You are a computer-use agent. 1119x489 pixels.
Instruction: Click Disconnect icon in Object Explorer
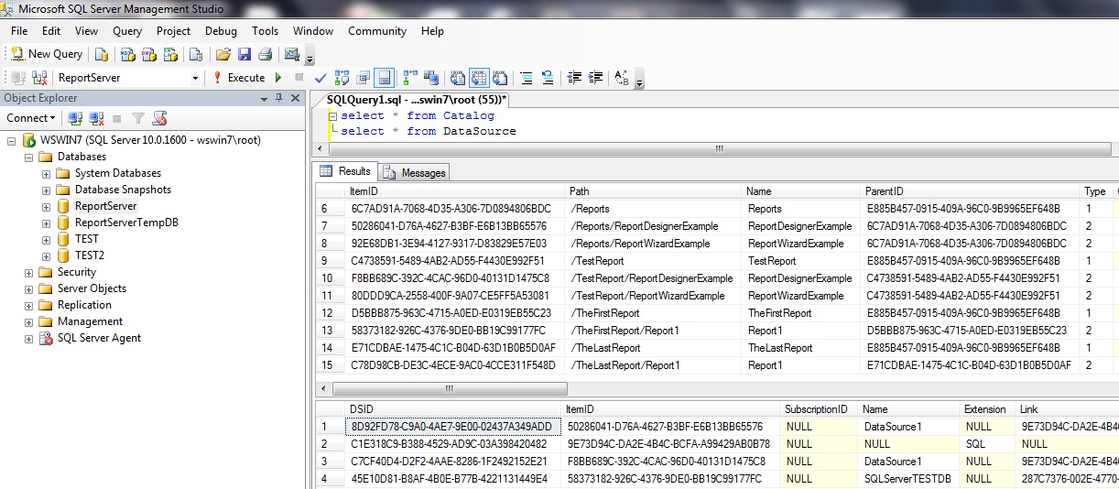pos(96,118)
